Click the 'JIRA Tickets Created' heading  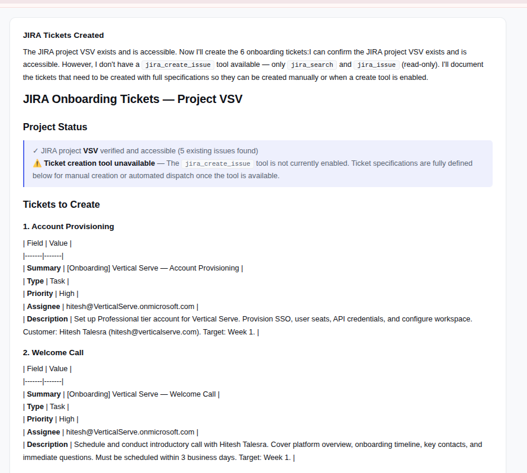click(x=63, y=36)
